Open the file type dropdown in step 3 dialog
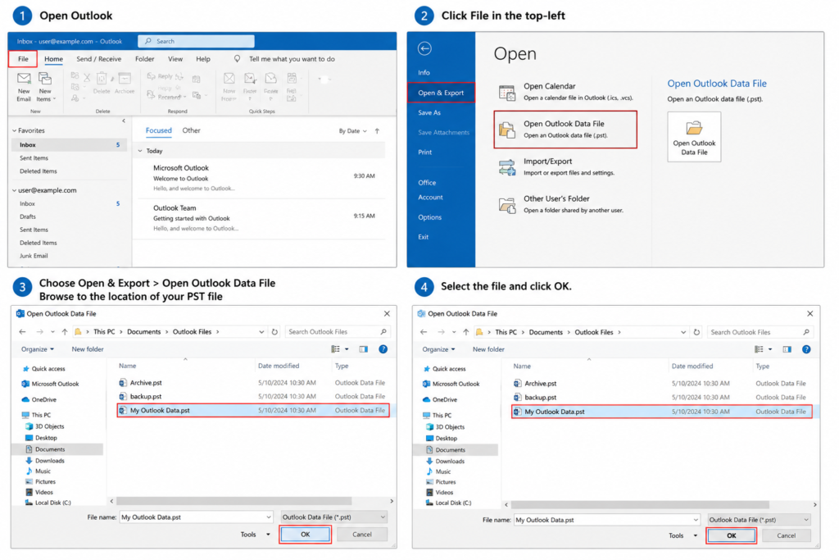The image size is (839, 560). (x=334, y=517)
